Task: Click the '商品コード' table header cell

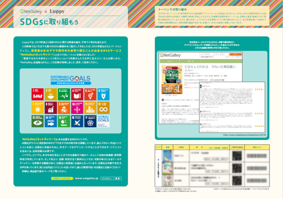Action: click(x=257, y=147)
